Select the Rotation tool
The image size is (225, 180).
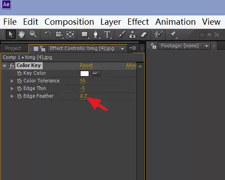click(48, 35)
